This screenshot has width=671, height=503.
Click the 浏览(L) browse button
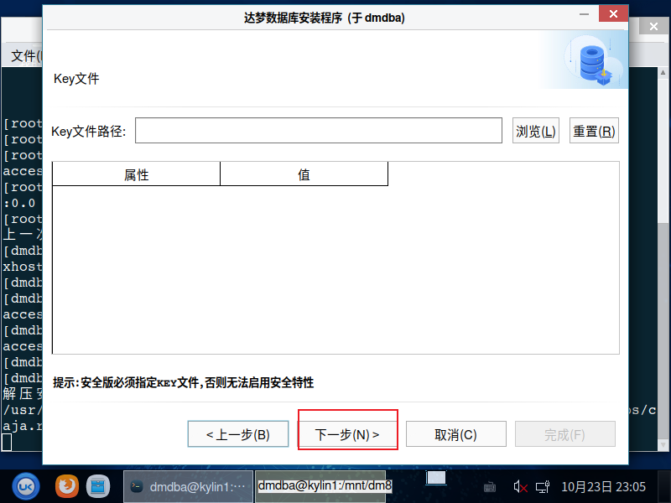point(536,131)
